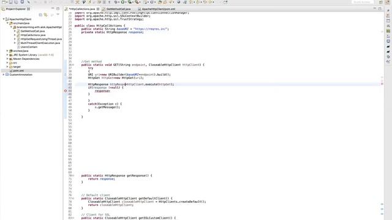The height and width of the screenshot is (220, 392).
Task: Switch to the HttpCallActions.java tab
Action: pos(82,9)
